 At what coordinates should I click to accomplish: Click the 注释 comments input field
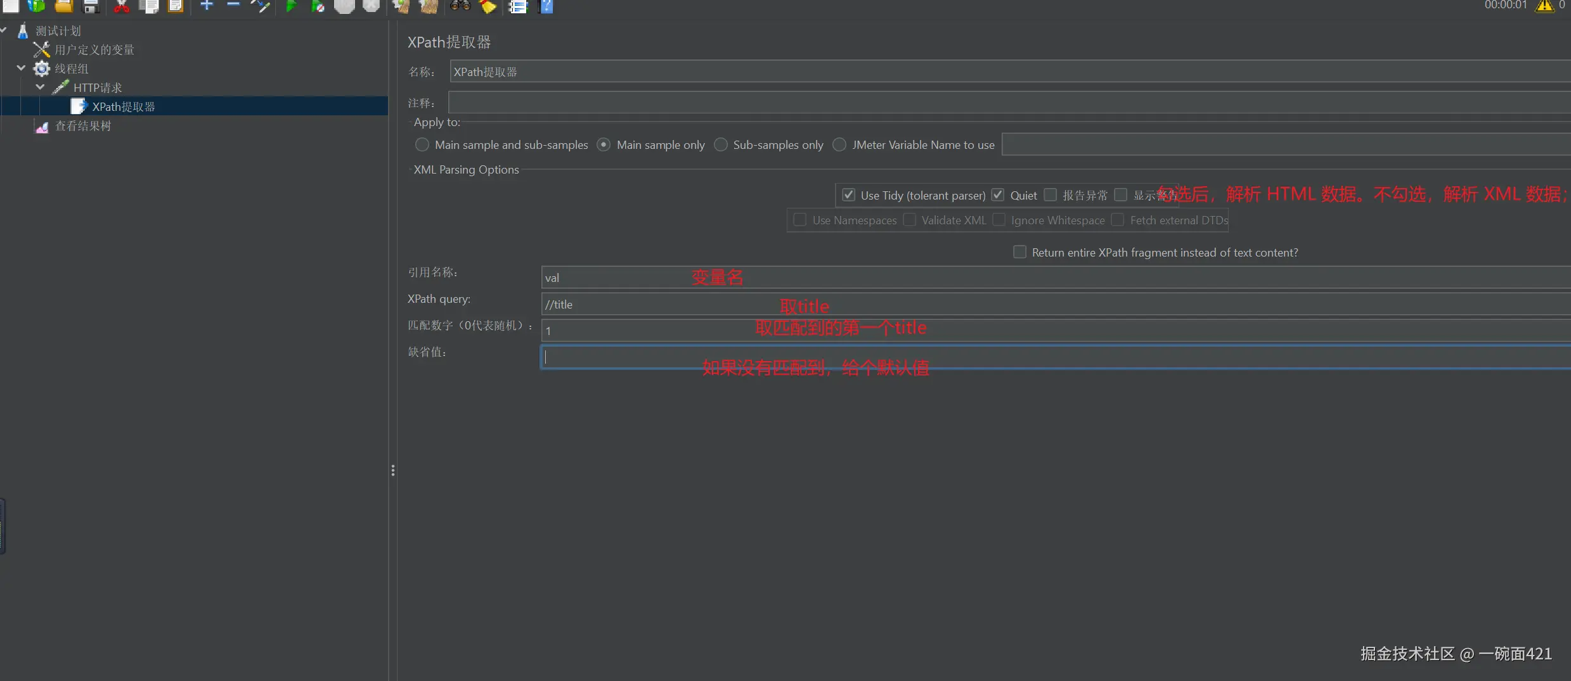click(1009, 103)
